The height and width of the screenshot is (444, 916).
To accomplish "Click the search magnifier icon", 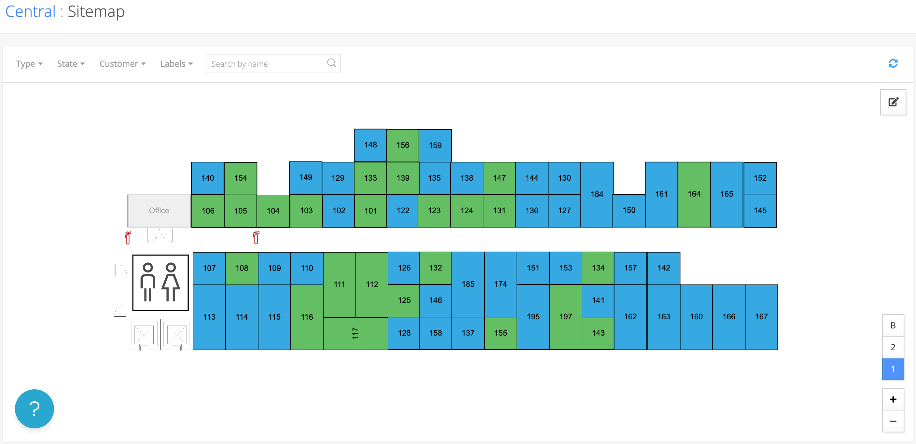I will coord(331,63).
